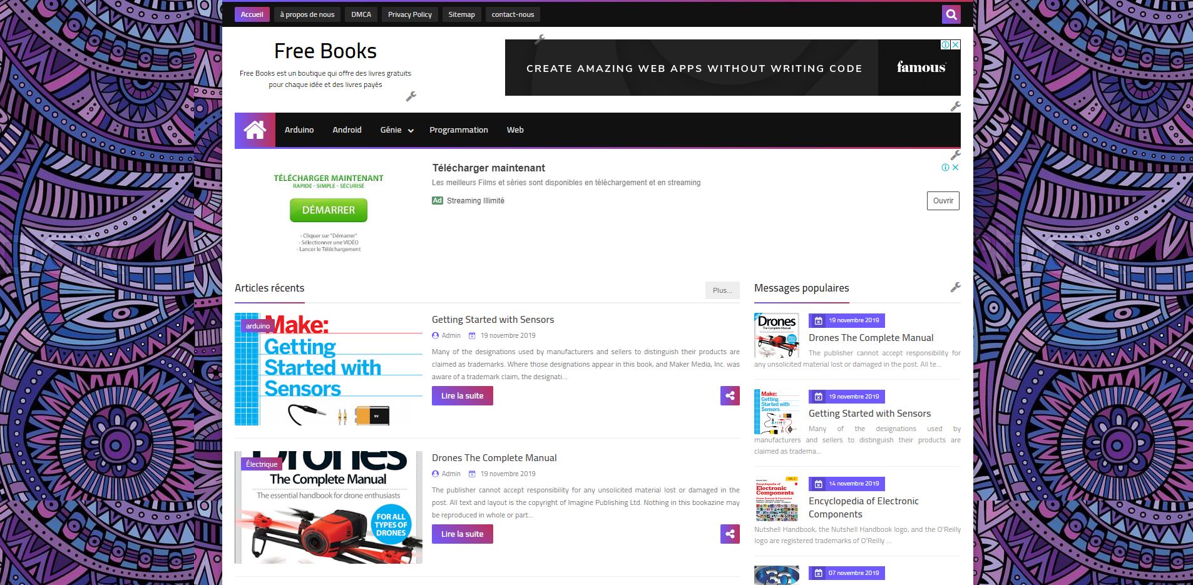Share the Getting Started with Sensors article
This screenshot has width=1193, height=585.
tap(730, 395)
